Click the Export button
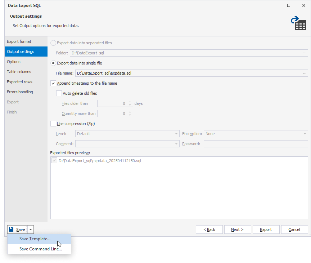 pyautogui.click(x=266, y=229)
